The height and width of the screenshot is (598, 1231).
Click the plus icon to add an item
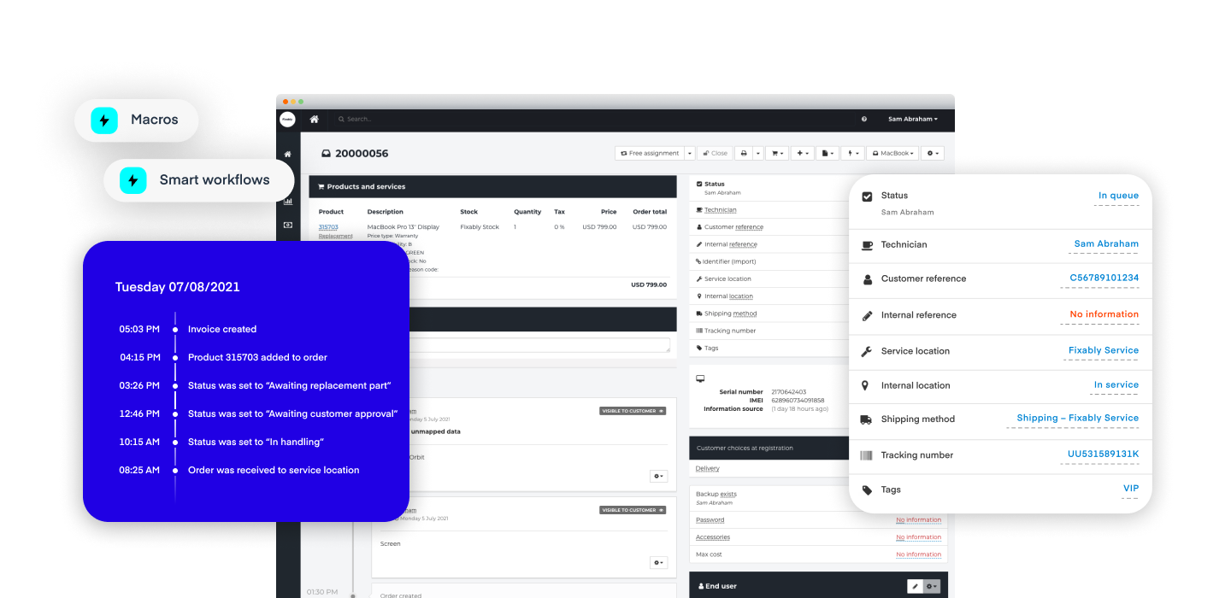pos(799,152)
